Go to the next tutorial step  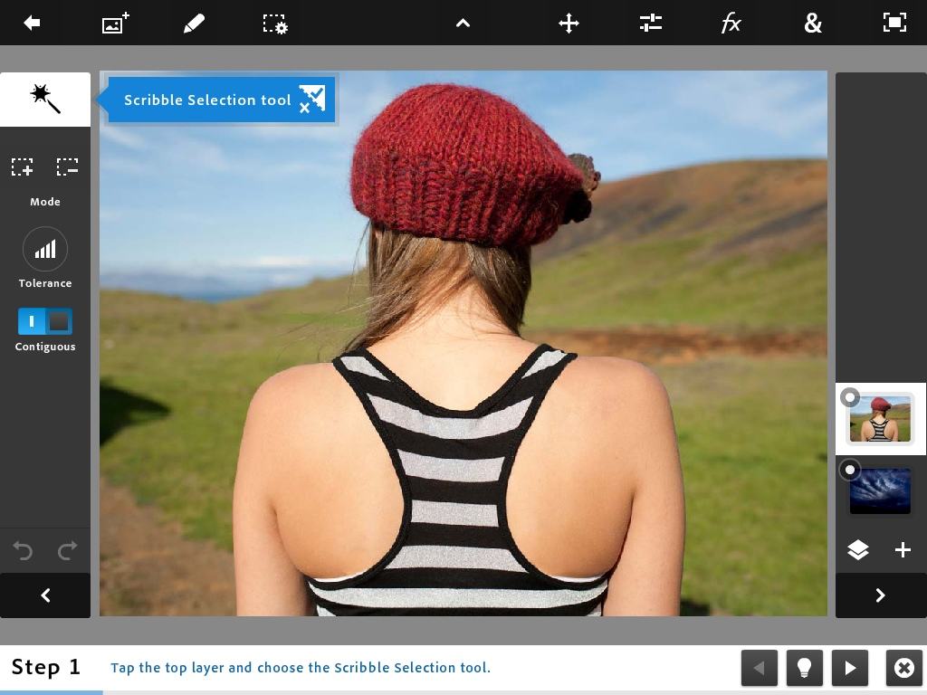[849, 668]
